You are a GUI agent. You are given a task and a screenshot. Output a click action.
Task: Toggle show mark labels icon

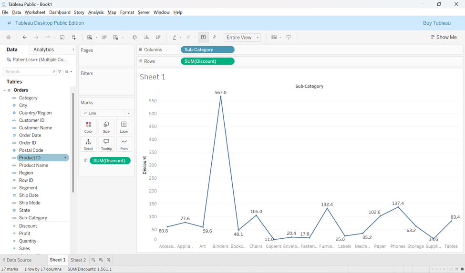point(204,37)
